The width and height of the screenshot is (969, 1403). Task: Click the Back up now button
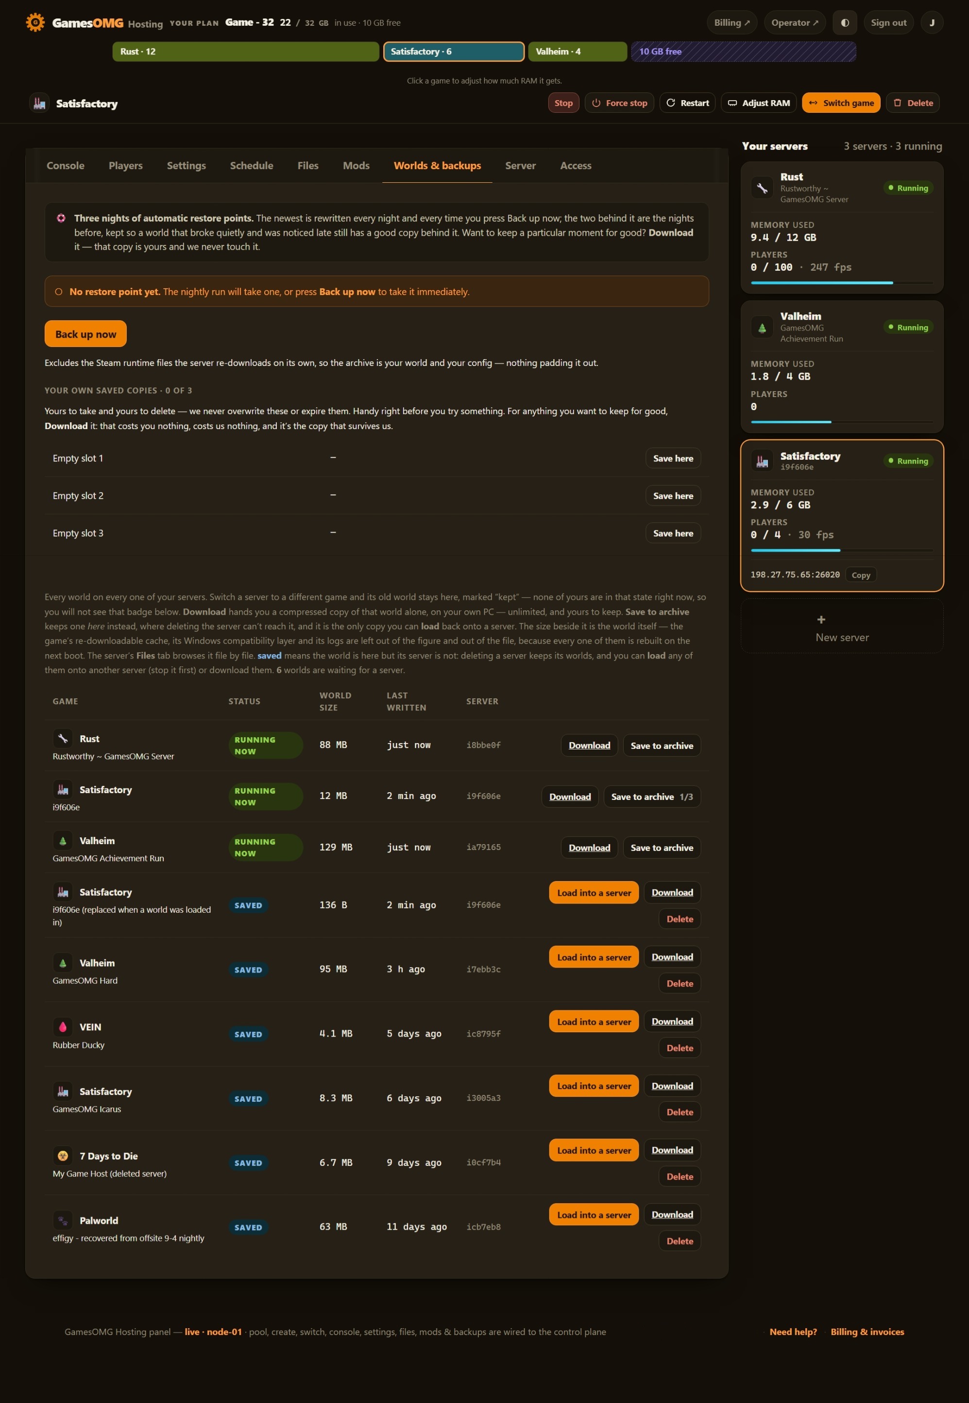[x=85, y=334]
